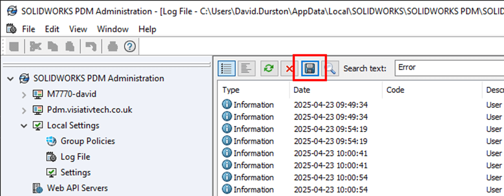This screenshot has height=196, width=504.
Task: Open the View menu
Action: 78,29
